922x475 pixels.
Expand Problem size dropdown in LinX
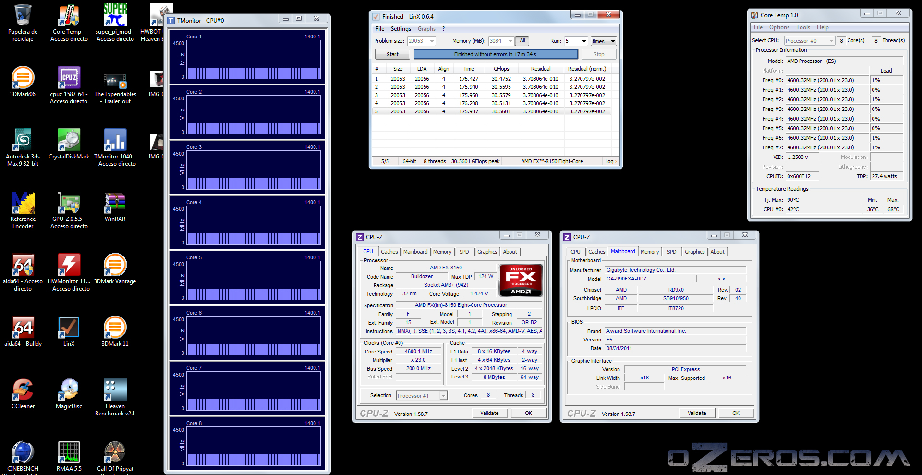point(432,41)
